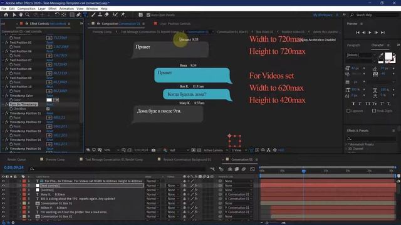
Task: Play the preview
Action: tap(370, 32)
